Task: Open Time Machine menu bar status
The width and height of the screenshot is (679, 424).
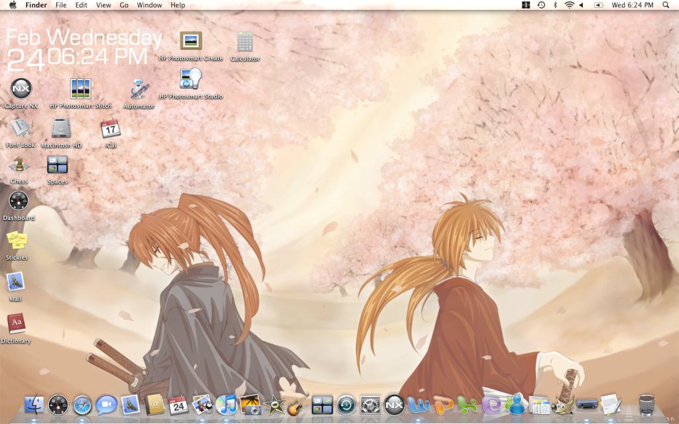Action: (541, 5)
